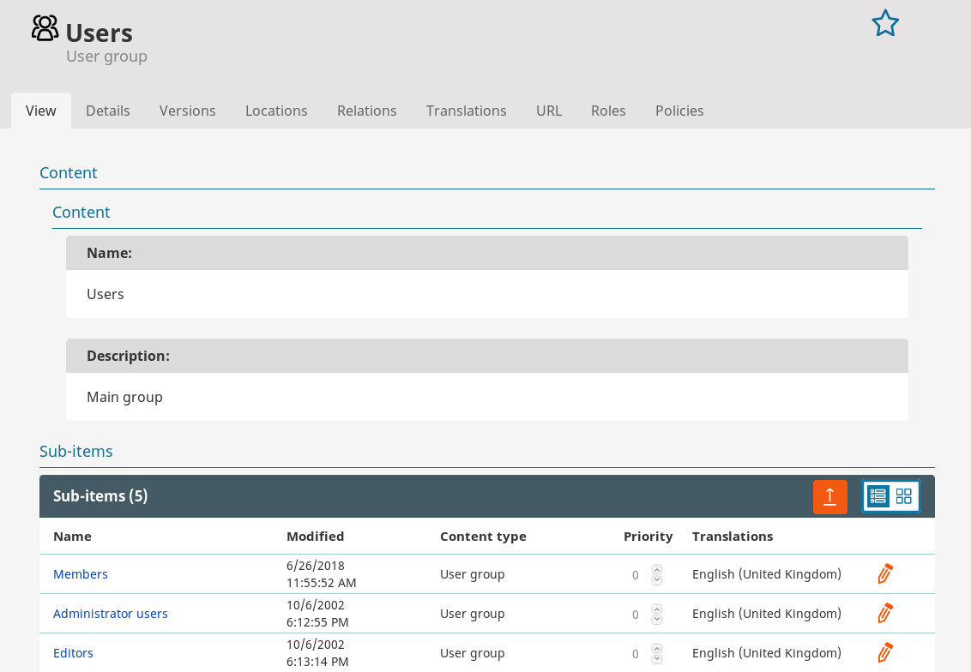Click the 'Main group' description text
Screen dimensions: 971x672
[124, 397]
